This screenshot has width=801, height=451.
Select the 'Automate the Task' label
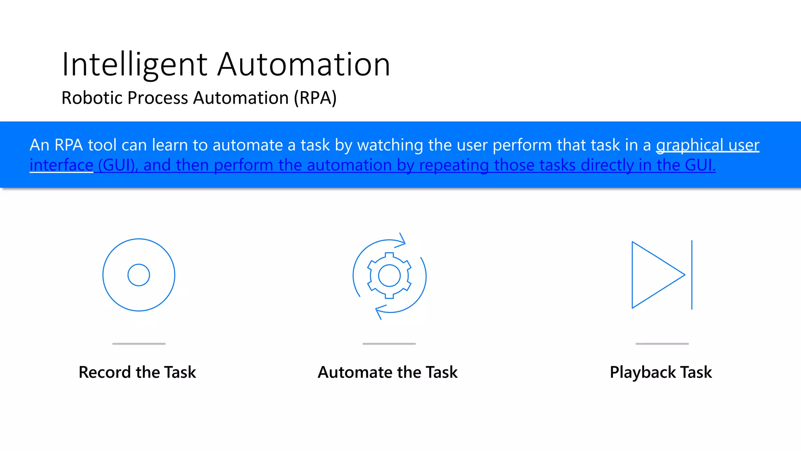pos(388,372)
